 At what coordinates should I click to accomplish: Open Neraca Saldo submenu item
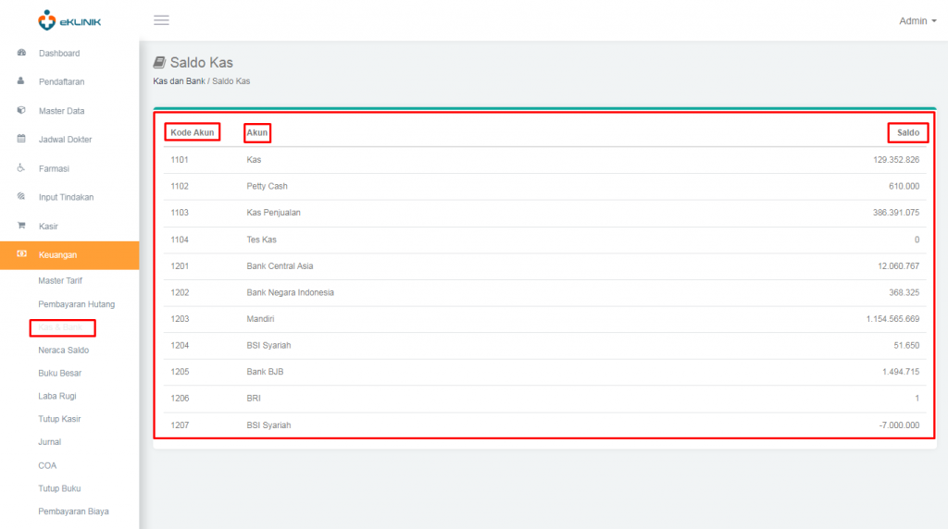click(63, 351)
